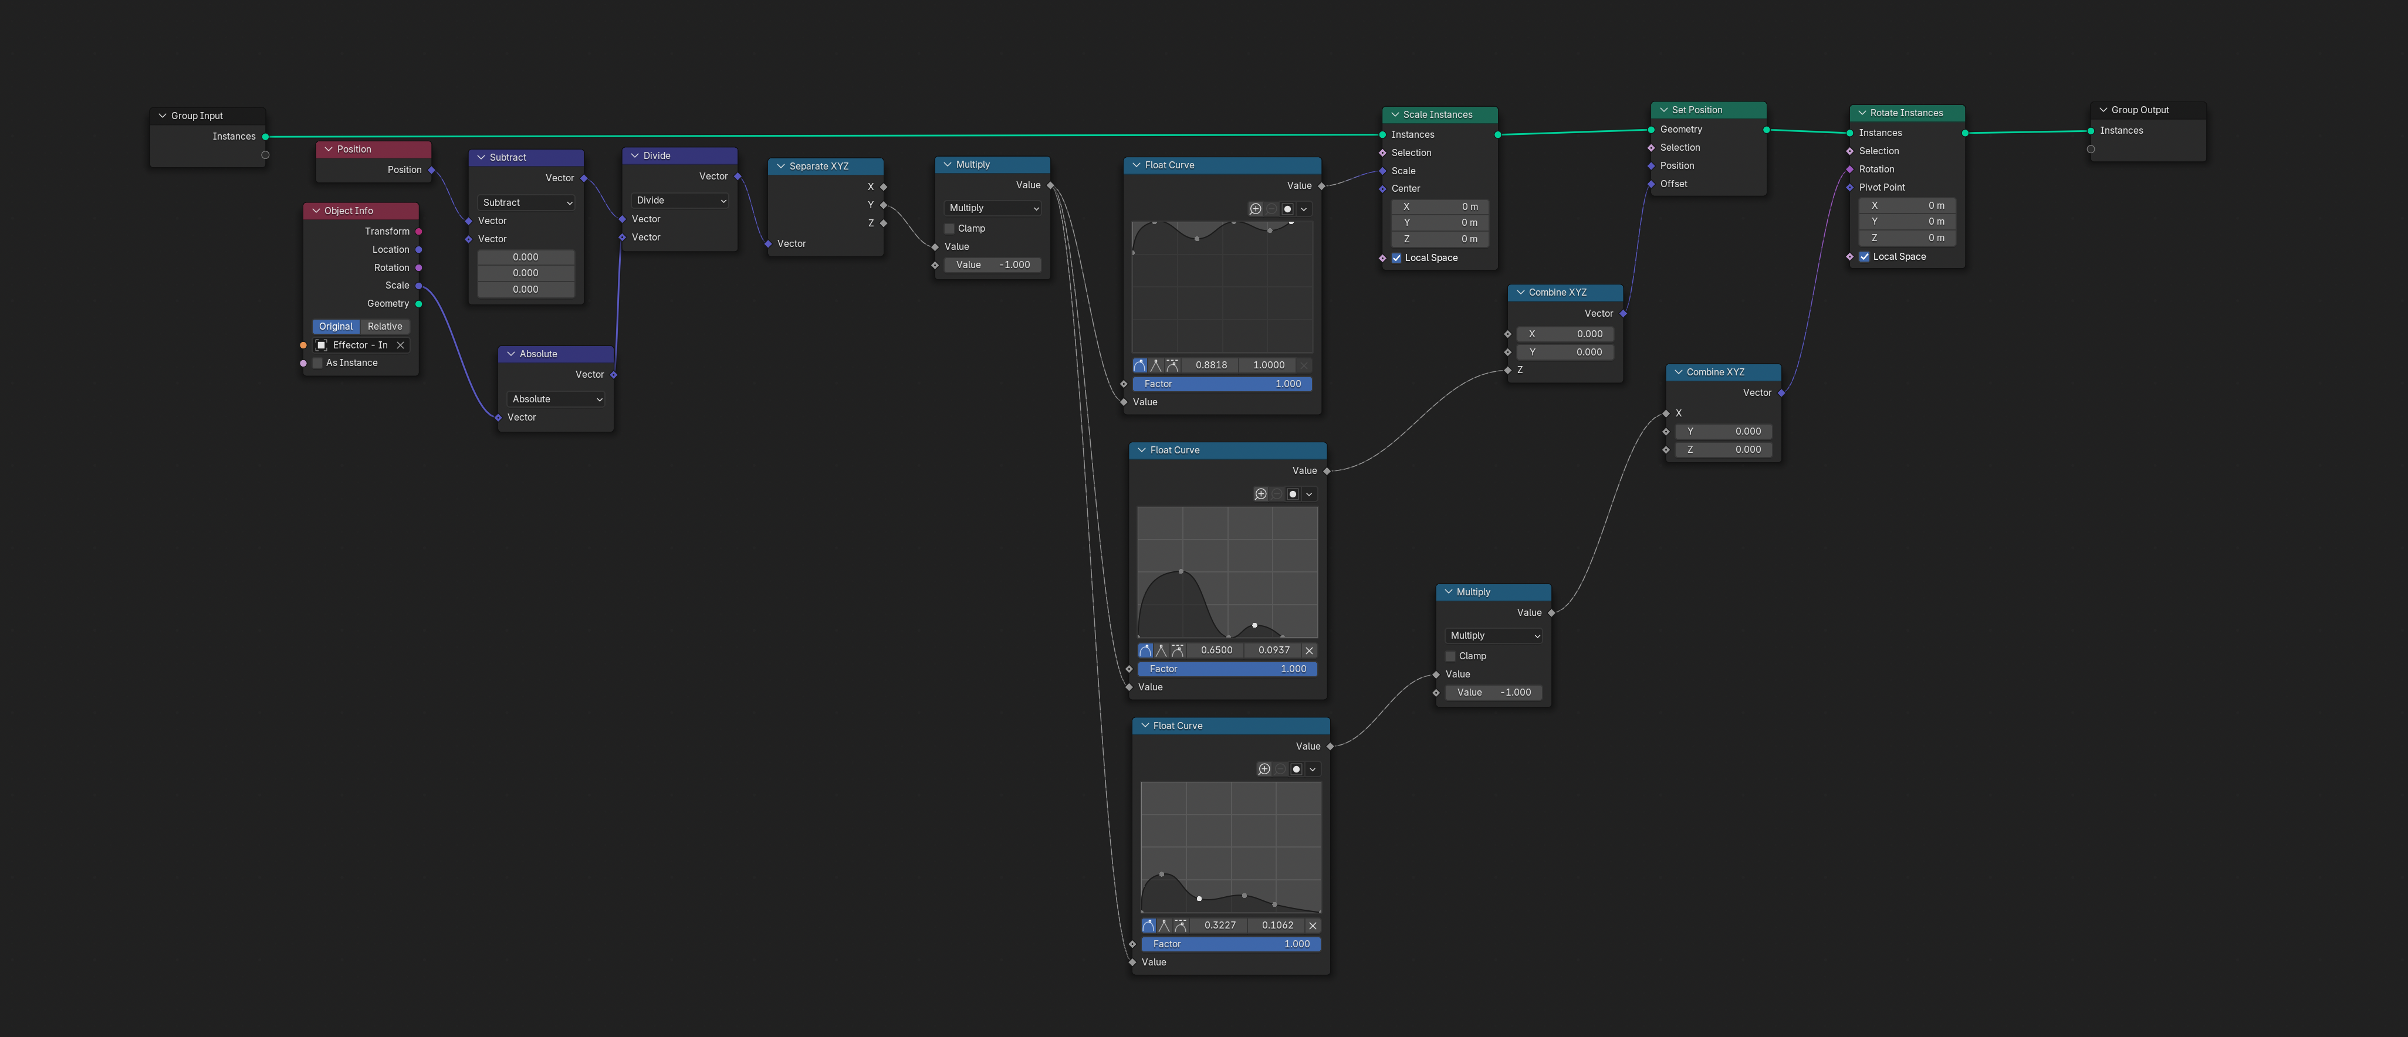Click the Instances output socket on Group Input
This screenshot has height=1037, width=2408.
click(265, 137)
